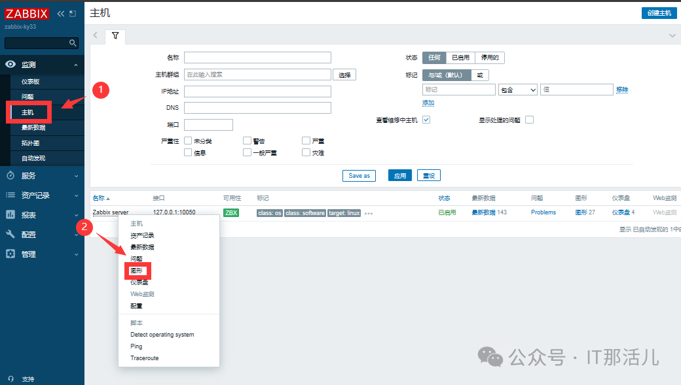This screenshot has width=681, height=385.
Task: Expand the 资产记录 menu section
Action: point(76,195)
